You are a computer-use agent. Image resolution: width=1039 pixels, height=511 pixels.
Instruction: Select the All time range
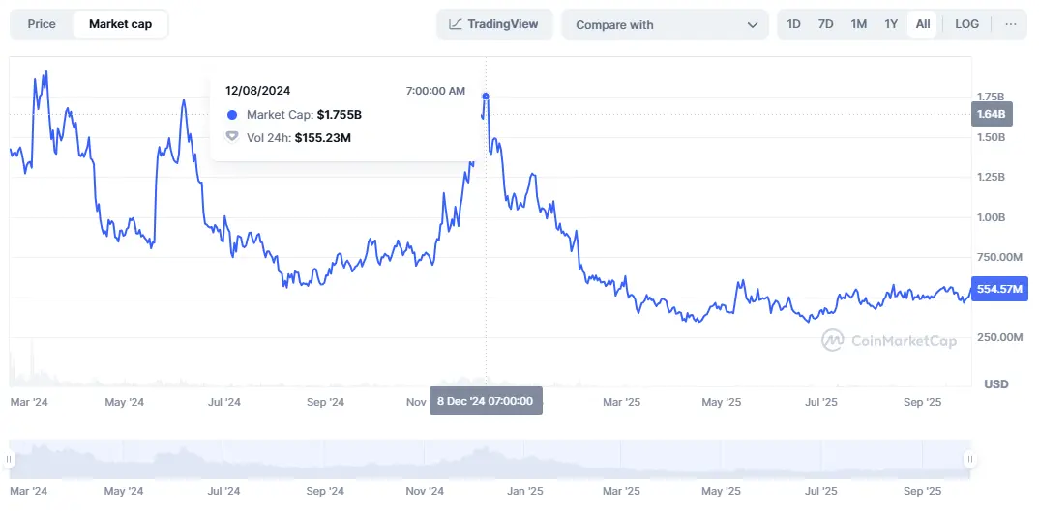(923, 24)
